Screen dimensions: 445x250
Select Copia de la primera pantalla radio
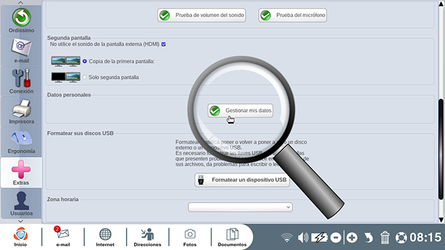pyautogui.click(x=85, y=61)
